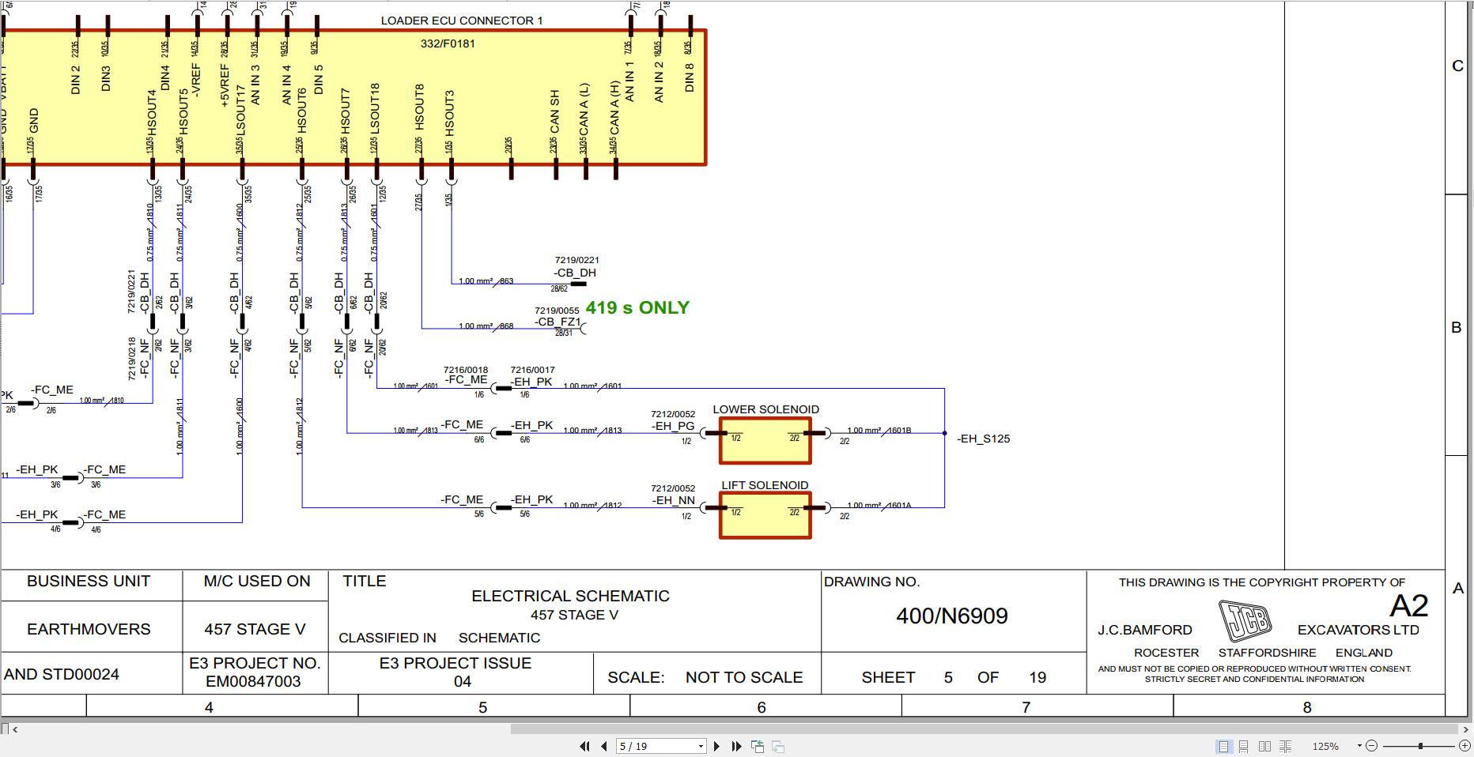
Task: Advance to the next page
Action: point(716,746)
